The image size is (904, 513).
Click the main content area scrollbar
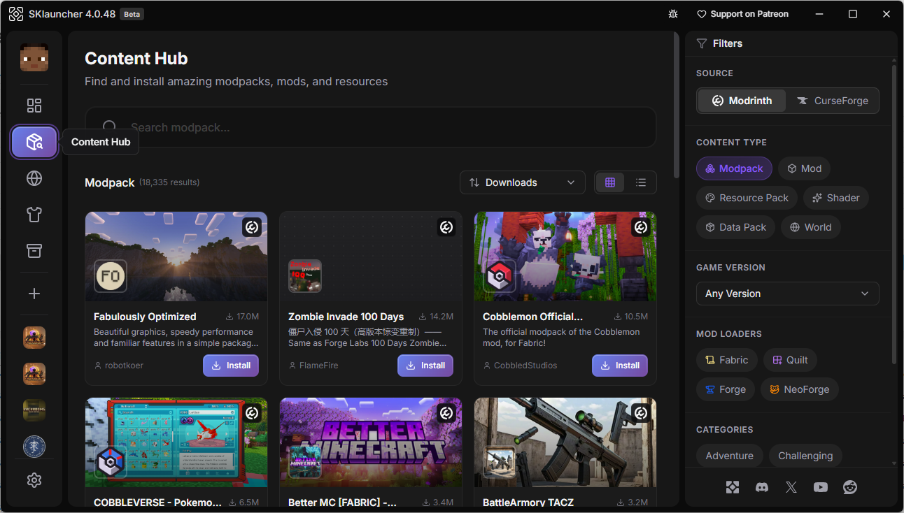pyautogui.click(x=675, y=105)
